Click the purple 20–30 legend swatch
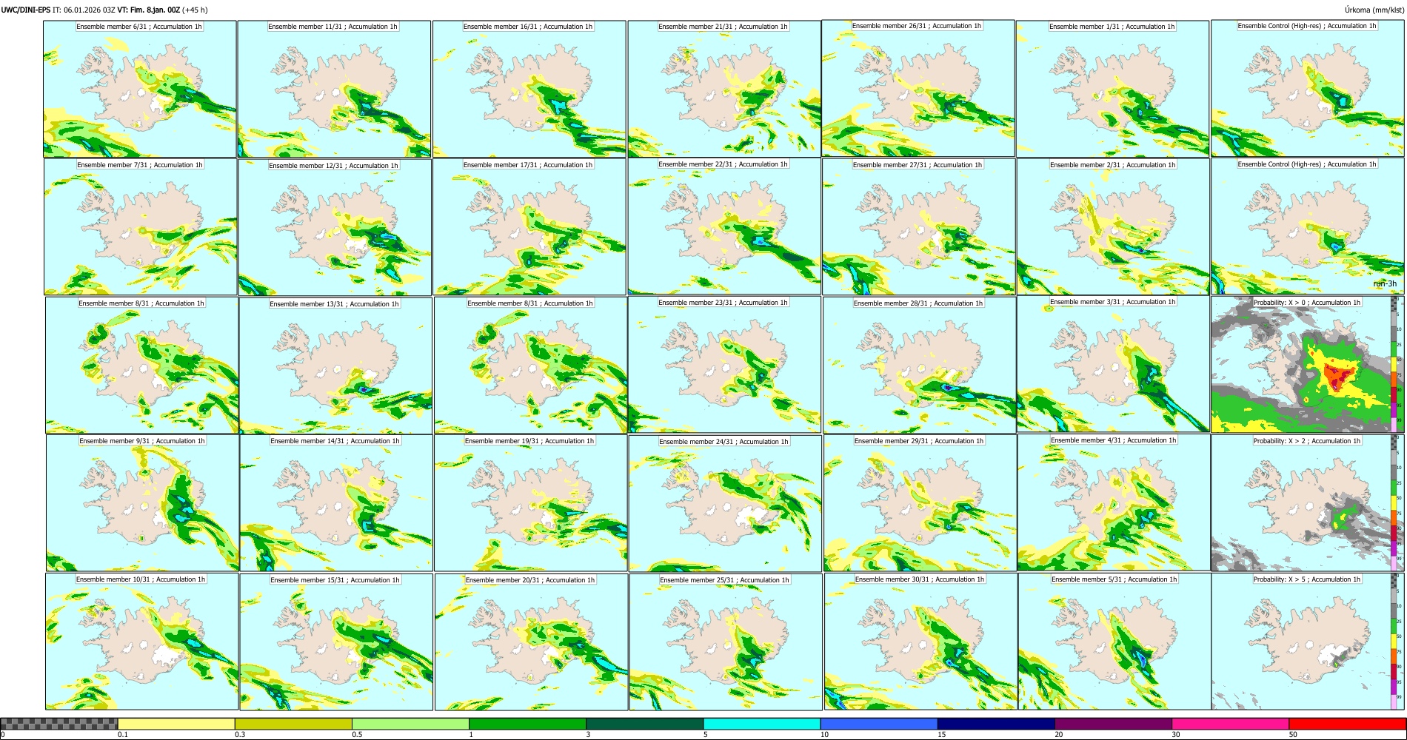The height and width of the screenshot is (740, 1407). click(x=1113, y=724)
